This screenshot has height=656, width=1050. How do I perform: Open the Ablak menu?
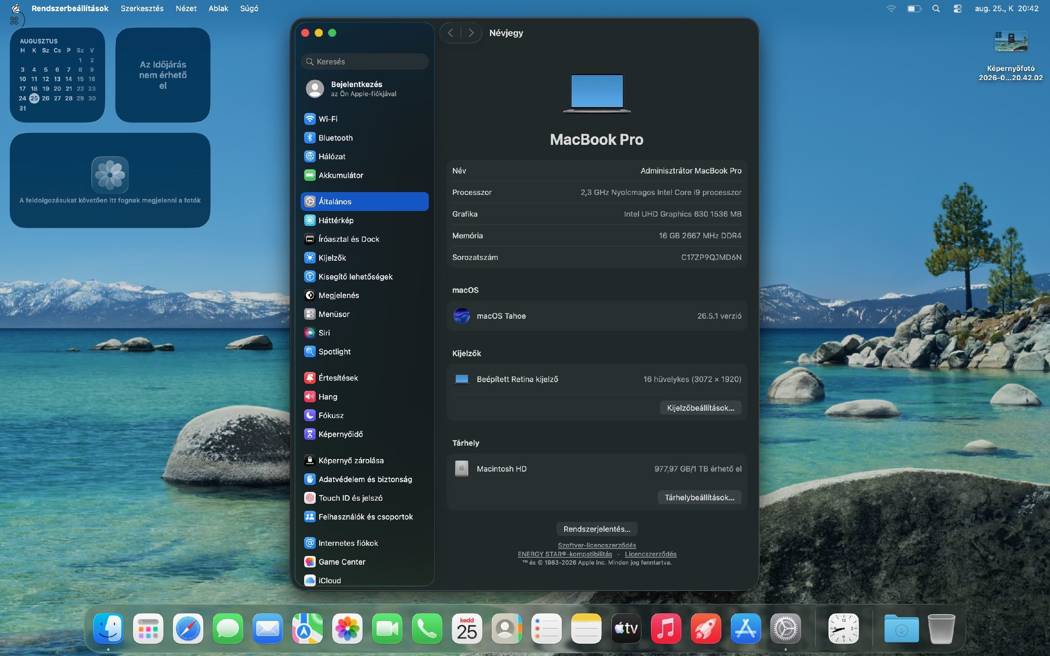(x=218, y=8)
